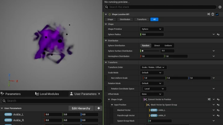Viewport: 223px width, 125px height.
Task: Click the Convert Vector to Position function icon
Action: [146, 99]
